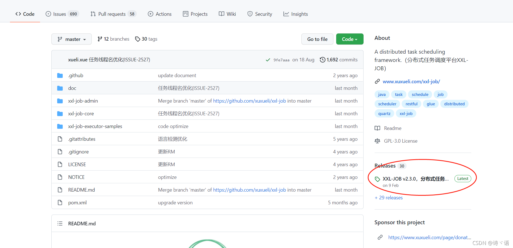Visit www.xuxueli.com/xxl-job/ website link
Image resolution: width=513 pixels, height=248 pixels.
[411, 82]
